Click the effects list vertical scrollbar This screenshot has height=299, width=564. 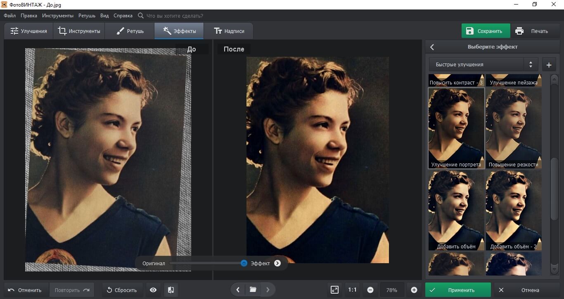[x=554, y=188]
